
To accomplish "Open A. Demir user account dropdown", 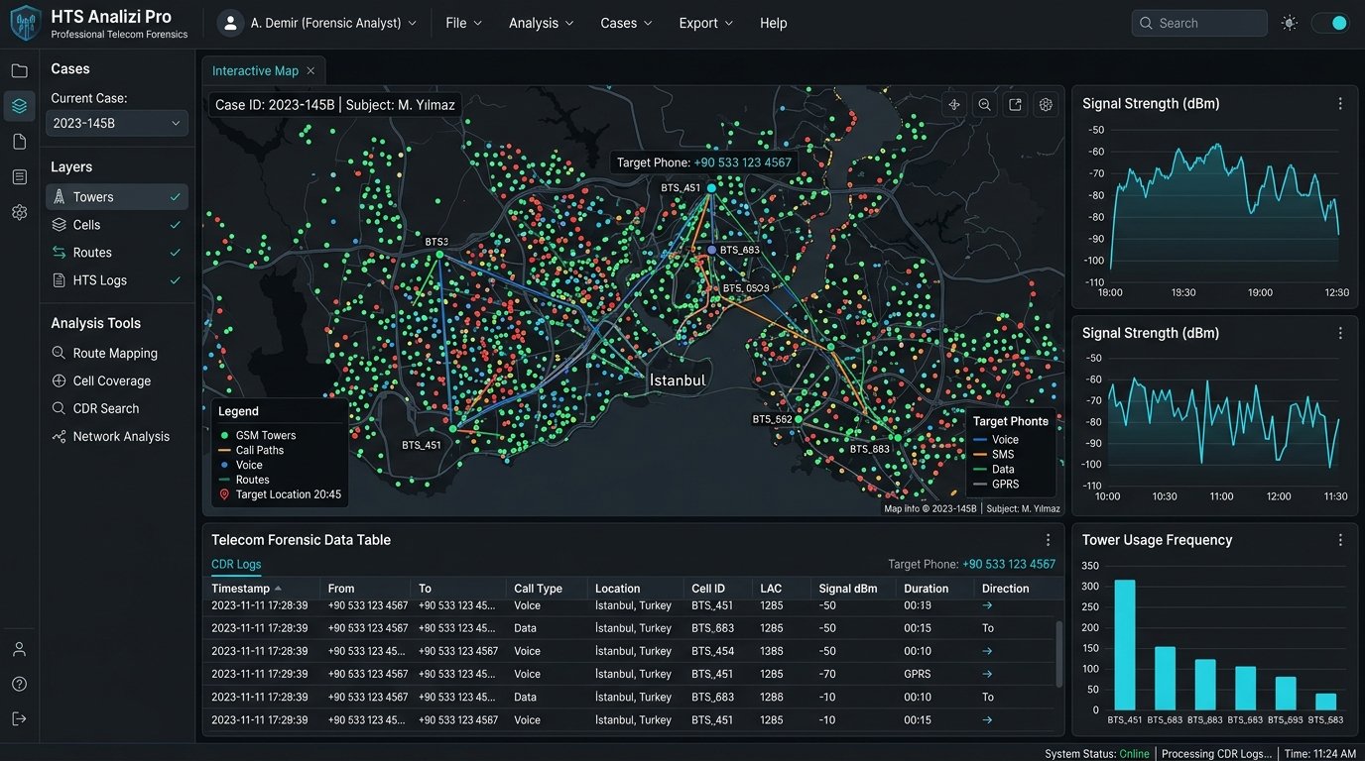I will [317, 23].
